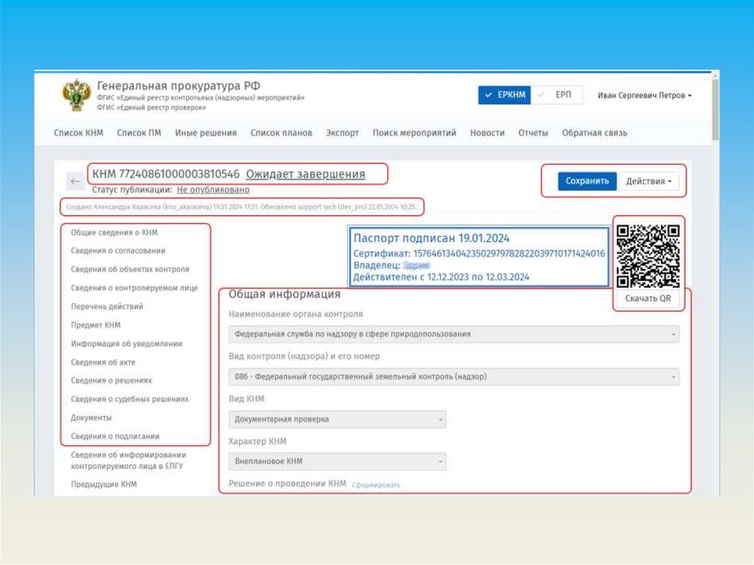754x565 pixels.
Task: Click the КНМ 77240861000003810546 number
Action: click(x=166, y=175)
